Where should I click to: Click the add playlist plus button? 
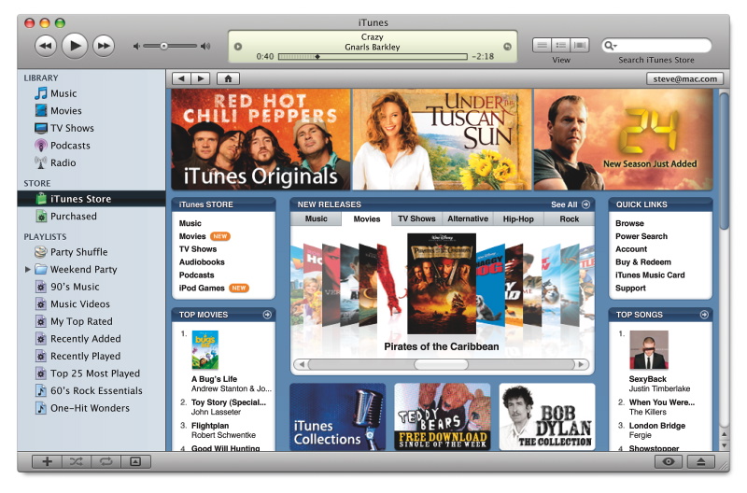pyautogui.click(x=47, y=461)
